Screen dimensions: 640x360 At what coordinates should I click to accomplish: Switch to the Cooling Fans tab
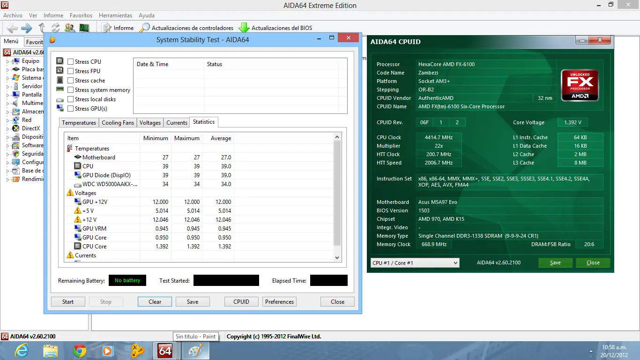tap(118, 123)
